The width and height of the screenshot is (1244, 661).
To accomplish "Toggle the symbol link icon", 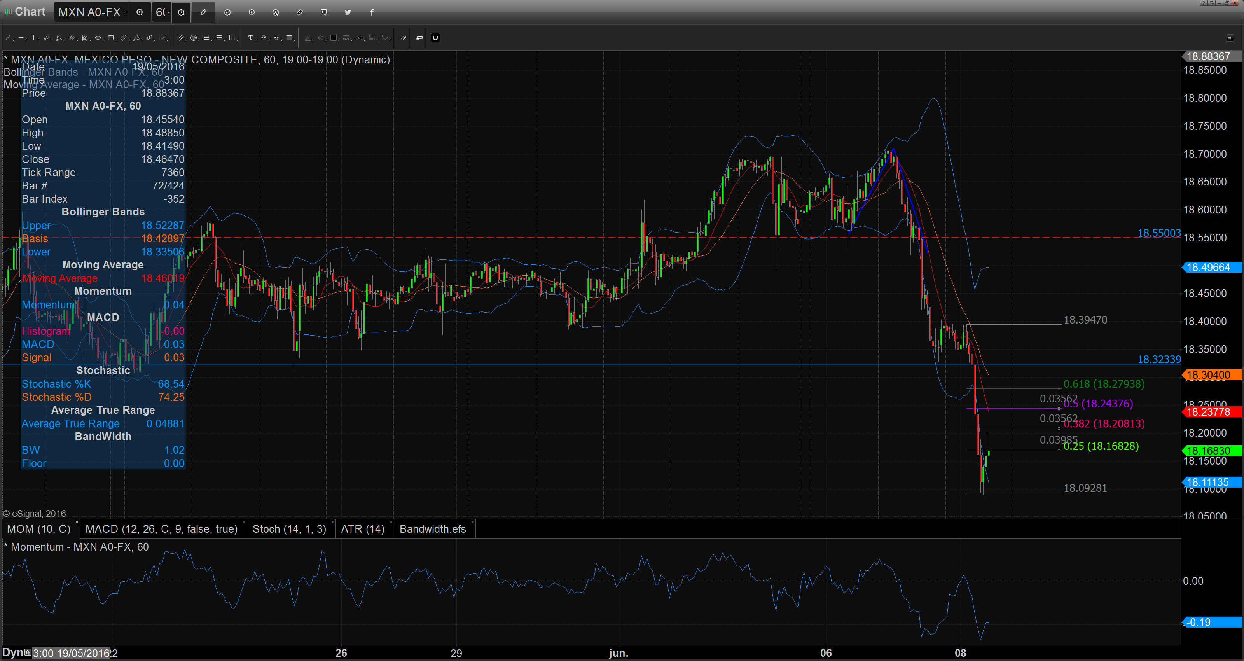I will tap(299, 12).
